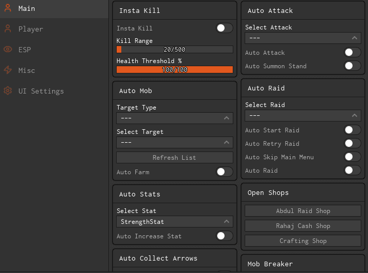Screen dimensions: 368x273
Task: Open the Misc tab label
Action: pyautogui.click(x=27, y=70)
